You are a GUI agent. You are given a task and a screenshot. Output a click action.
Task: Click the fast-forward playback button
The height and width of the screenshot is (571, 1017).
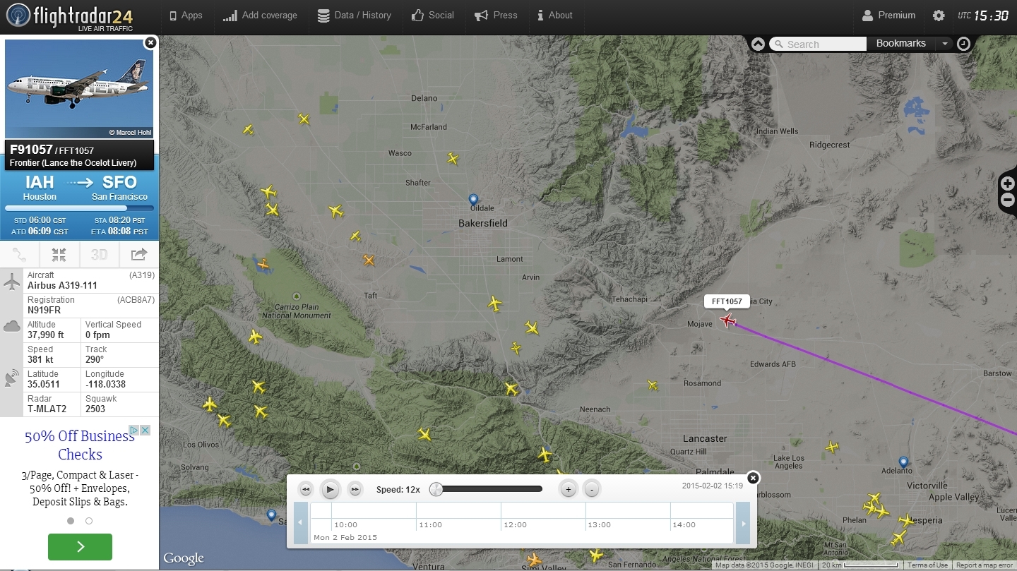coord(355,489)
